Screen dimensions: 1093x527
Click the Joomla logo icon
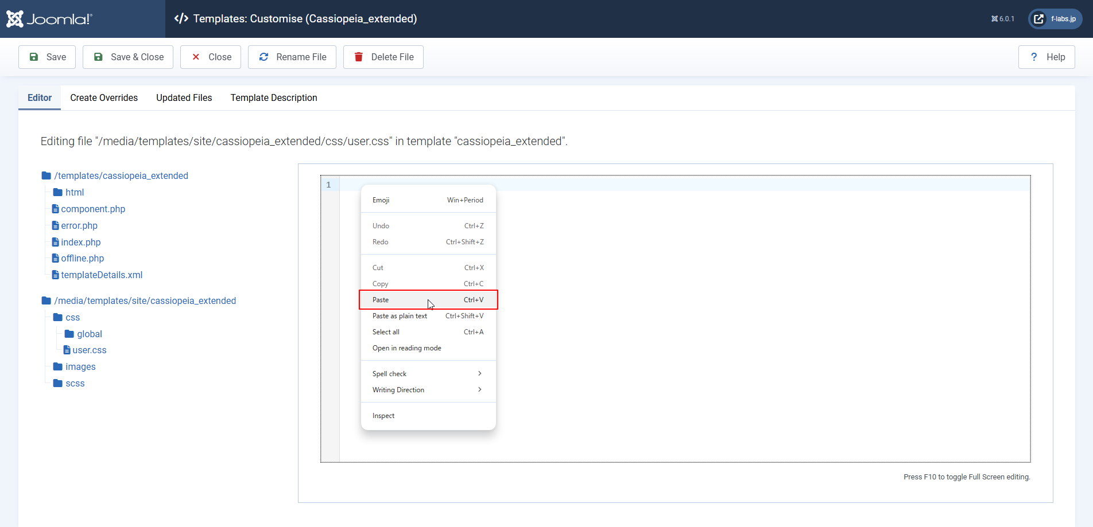pyautogui.click(x=15, y=19)
